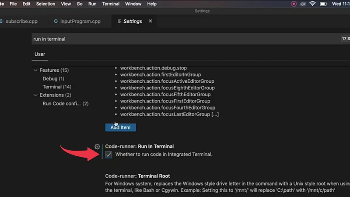
Task: Close the Settings tab with the X
Action: (150, 21)
